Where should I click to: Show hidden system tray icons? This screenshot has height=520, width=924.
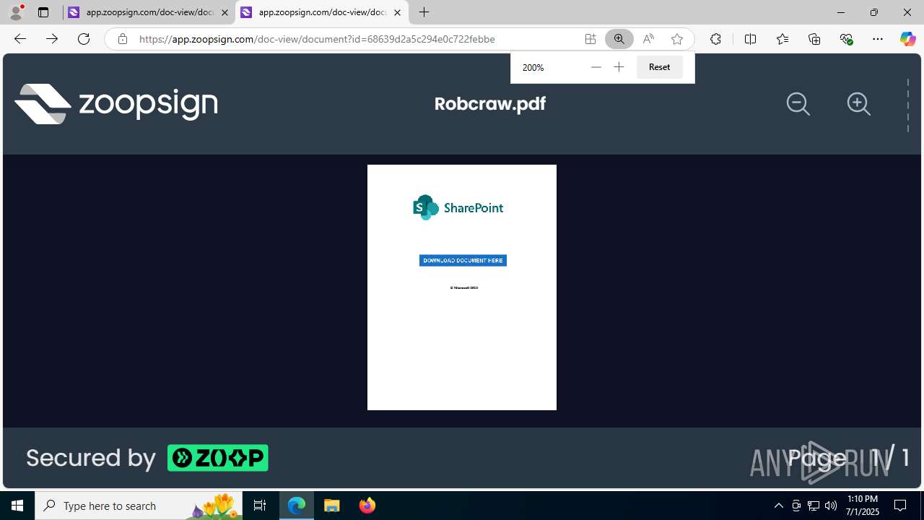[x=778, y=506]
